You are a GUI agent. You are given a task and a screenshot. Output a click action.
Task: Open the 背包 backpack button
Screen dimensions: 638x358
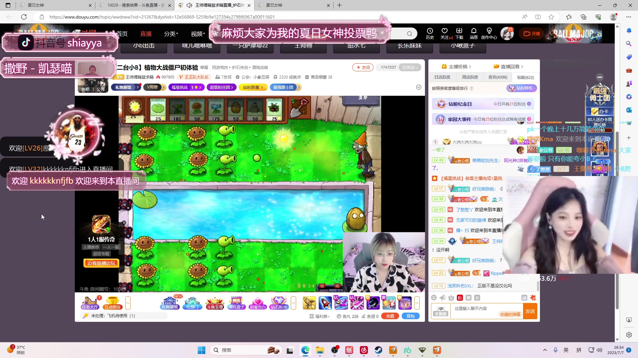[x=410, y=316]
